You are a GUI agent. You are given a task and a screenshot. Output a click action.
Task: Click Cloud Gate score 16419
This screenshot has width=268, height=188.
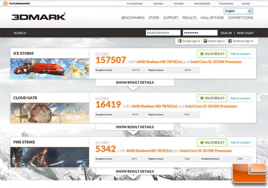(108, 105)
